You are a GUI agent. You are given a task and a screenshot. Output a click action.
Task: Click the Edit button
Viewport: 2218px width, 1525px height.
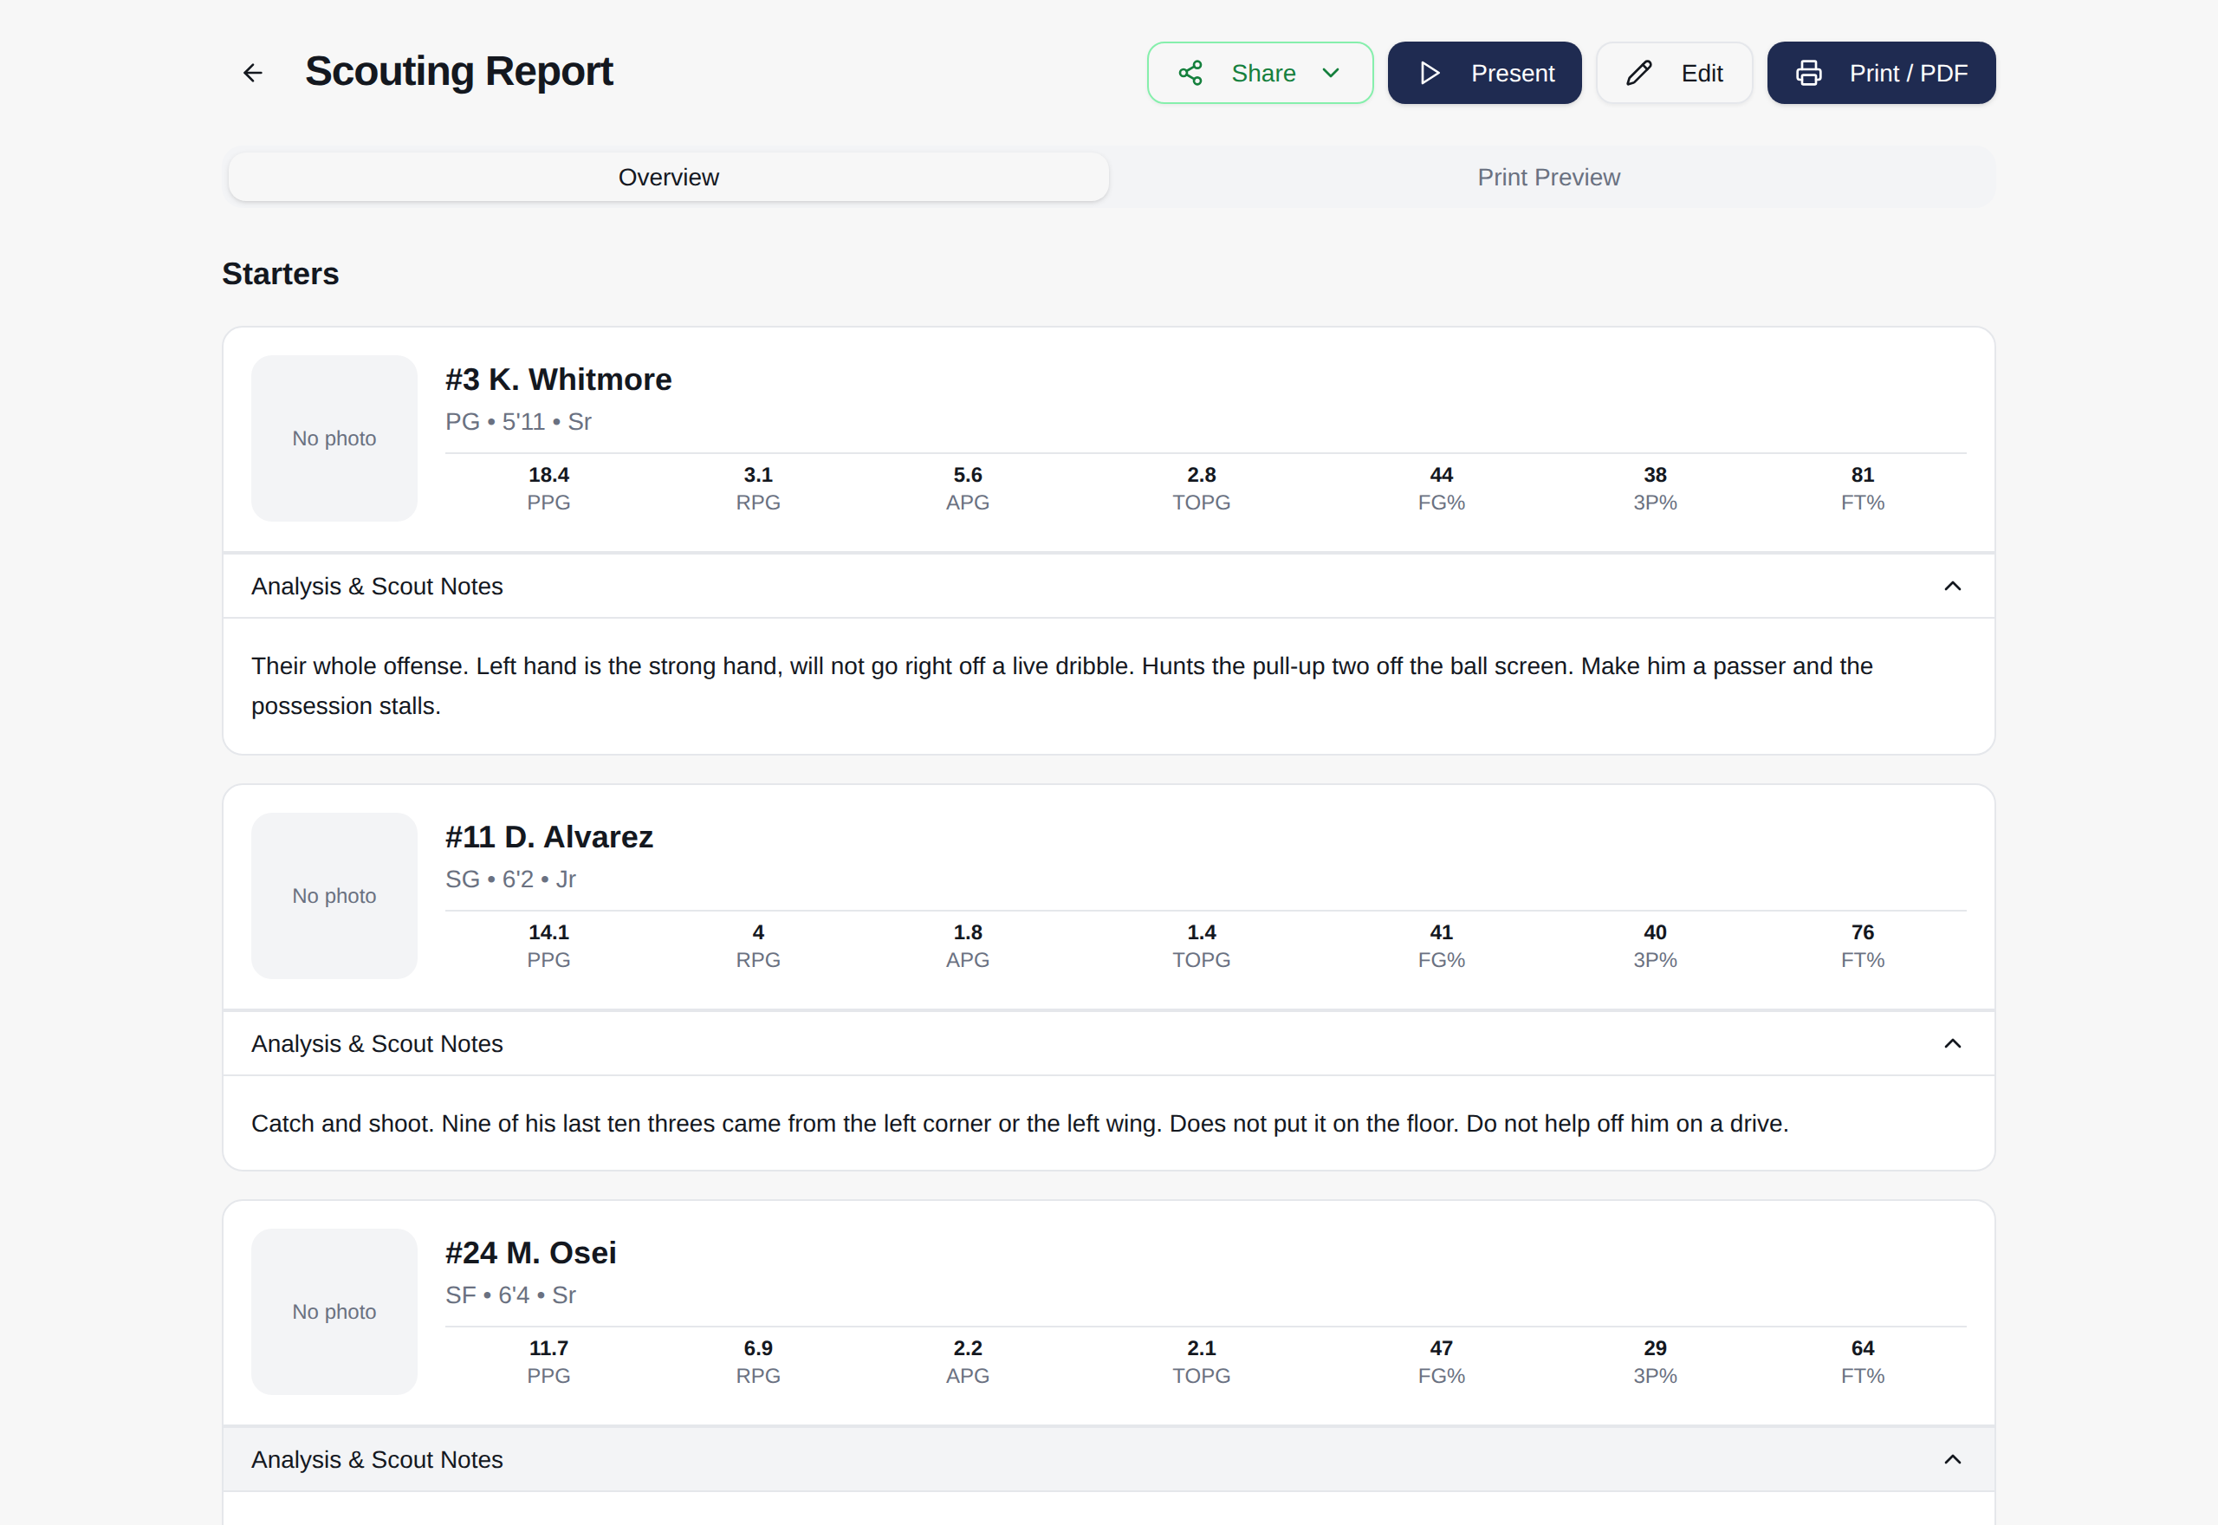click(x=1675, y=73)
